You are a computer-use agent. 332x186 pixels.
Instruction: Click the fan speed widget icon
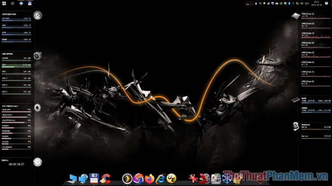click(x=37, y=56)
